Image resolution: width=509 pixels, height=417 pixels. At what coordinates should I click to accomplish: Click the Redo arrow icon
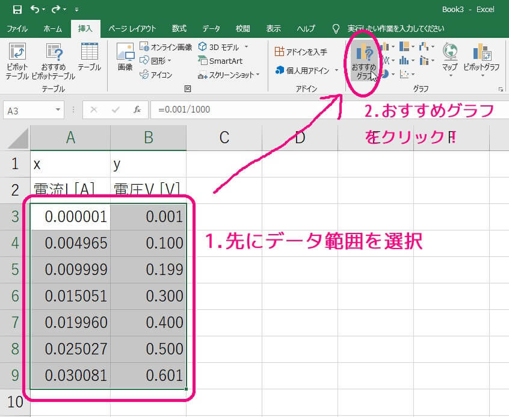[56, 9]
